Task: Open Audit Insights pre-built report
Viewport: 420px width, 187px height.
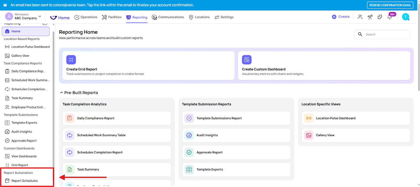Action: click(236, 135)
